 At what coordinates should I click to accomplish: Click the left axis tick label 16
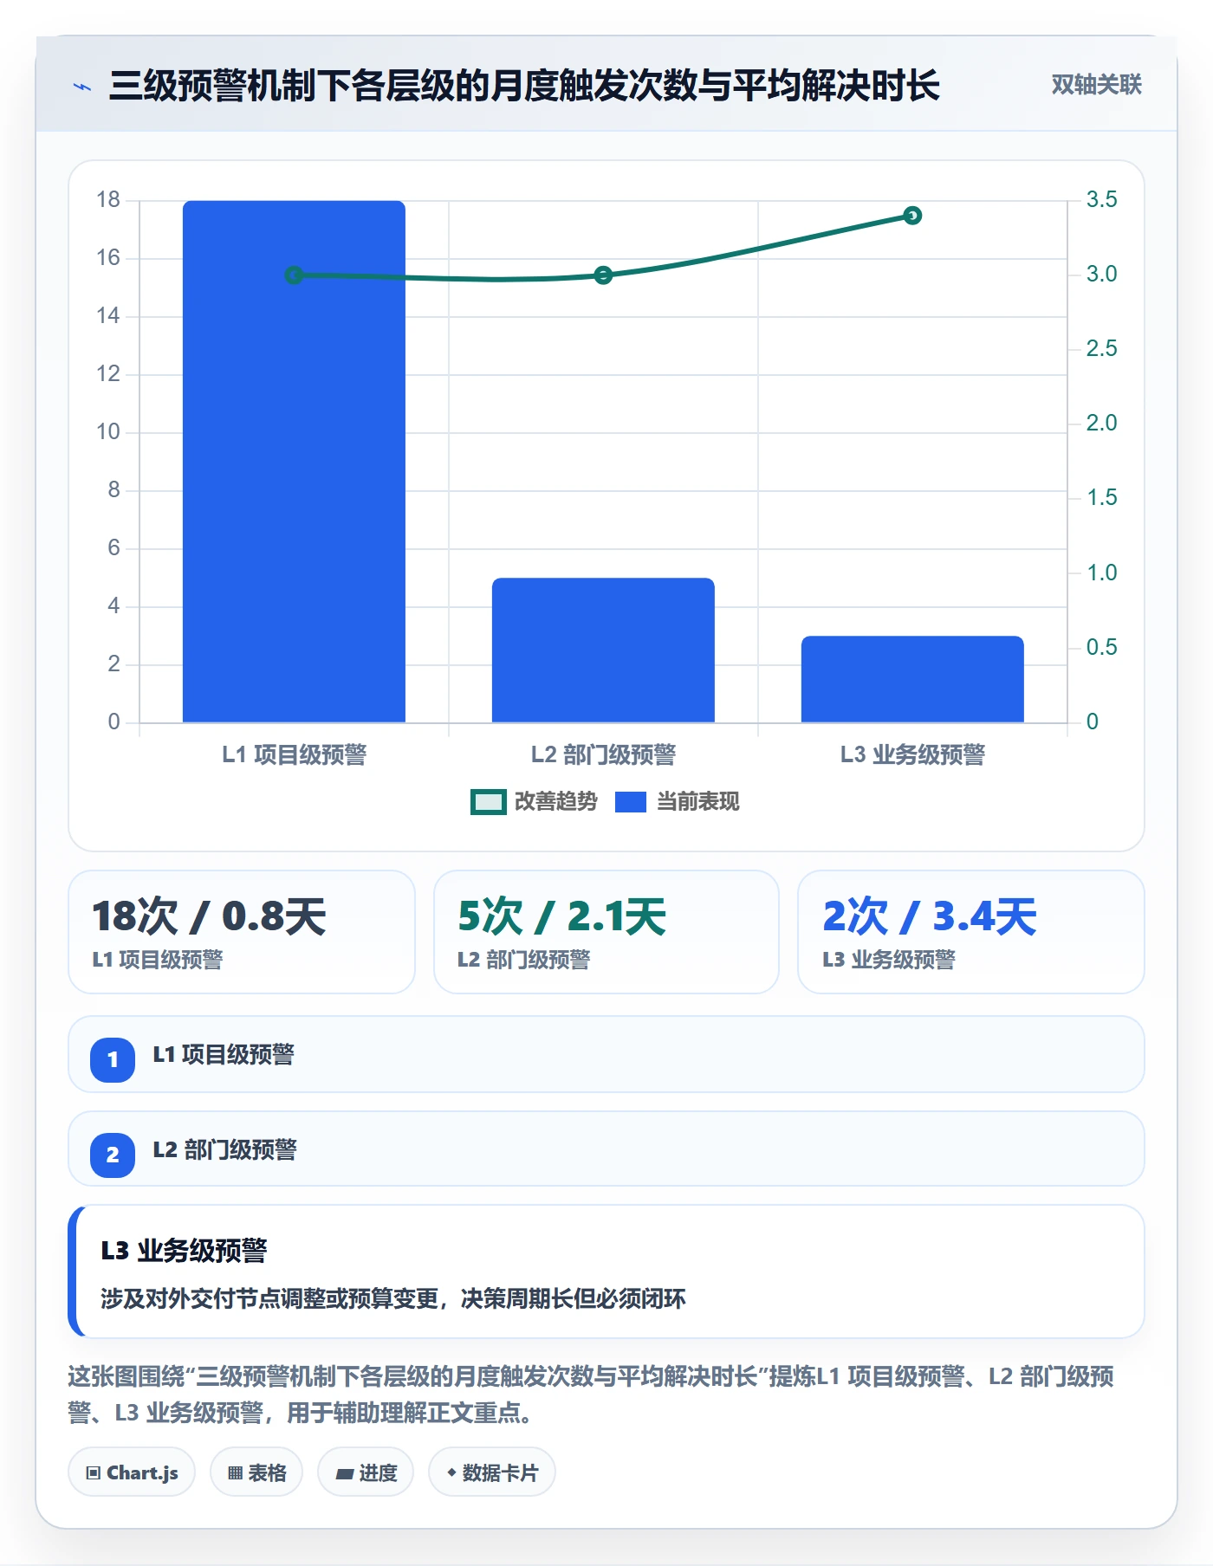point(108,258)
